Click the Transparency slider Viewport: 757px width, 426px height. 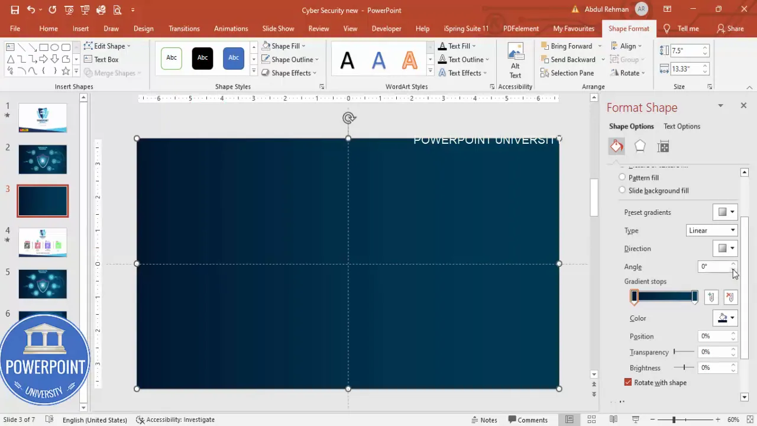point(684,351)
